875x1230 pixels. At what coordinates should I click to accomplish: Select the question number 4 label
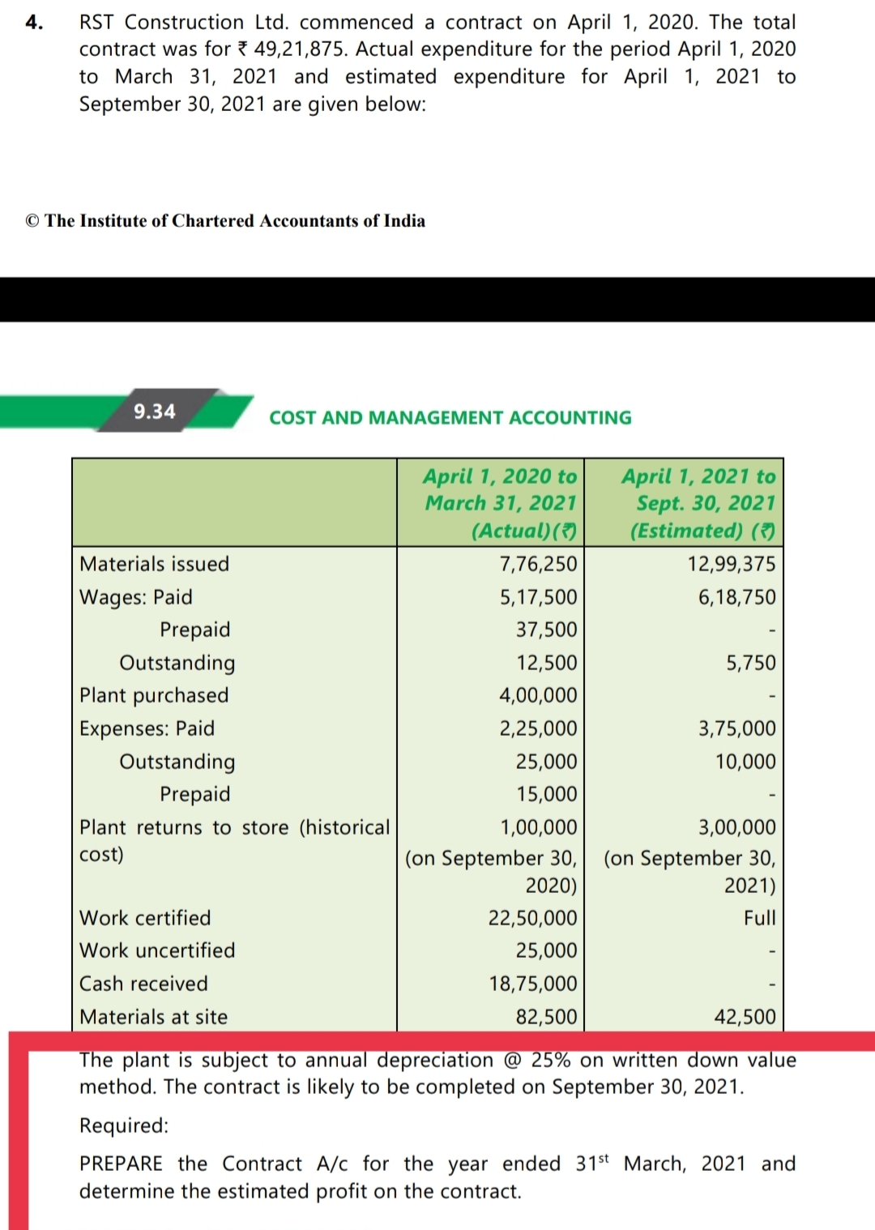pos(34,23)
